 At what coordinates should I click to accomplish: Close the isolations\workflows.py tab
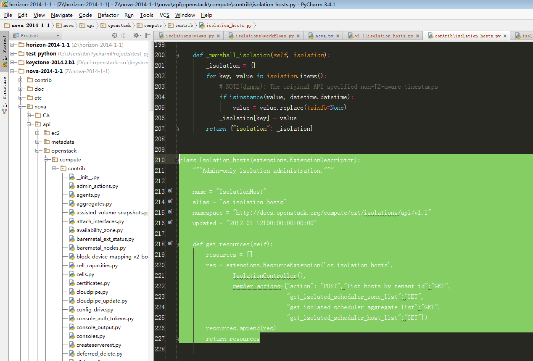(298, 36)
